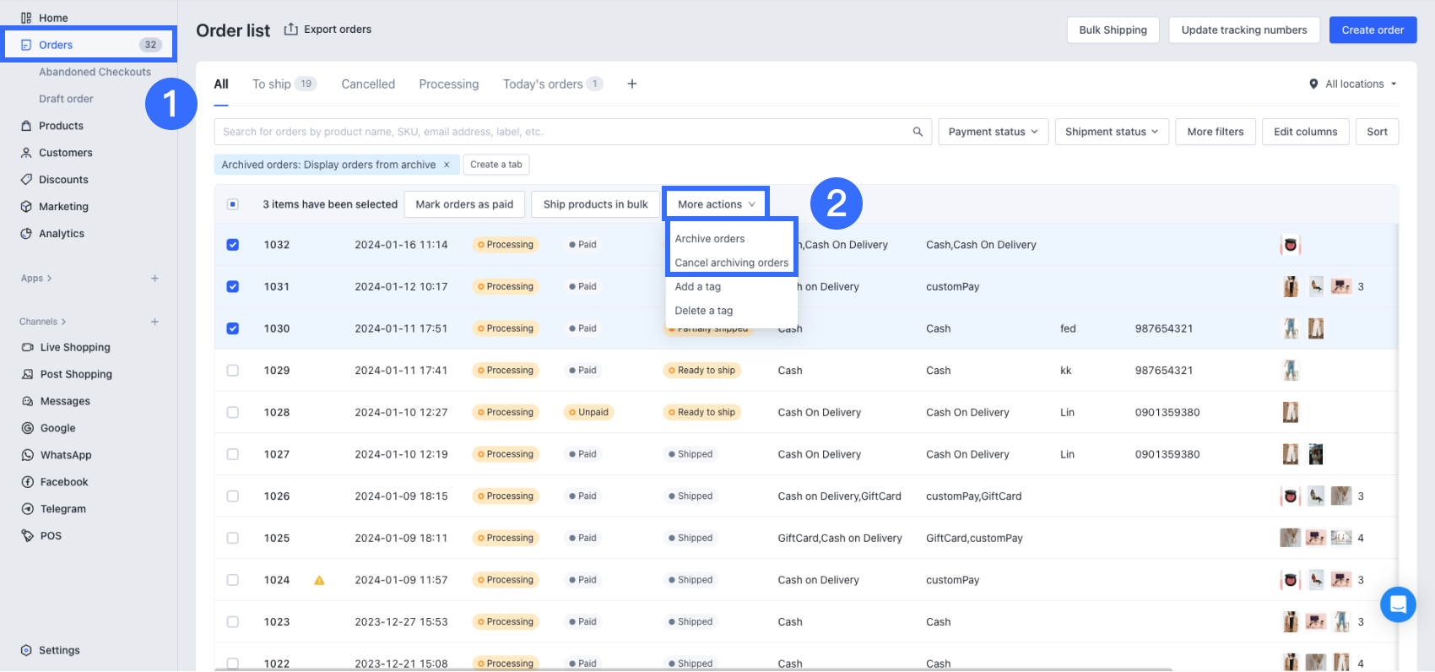Expand the Payment status dropdown
The image size is (1435, 672).
993,132
